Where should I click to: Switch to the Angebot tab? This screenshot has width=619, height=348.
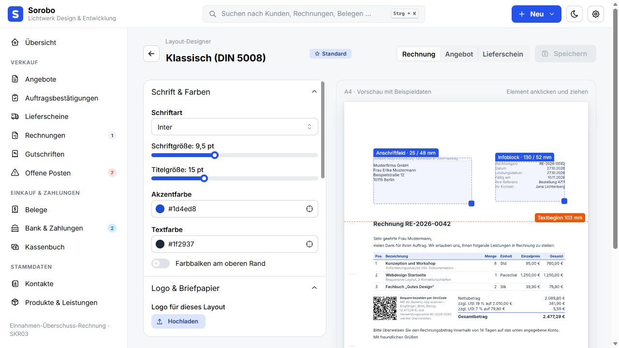tap(459, 54)
